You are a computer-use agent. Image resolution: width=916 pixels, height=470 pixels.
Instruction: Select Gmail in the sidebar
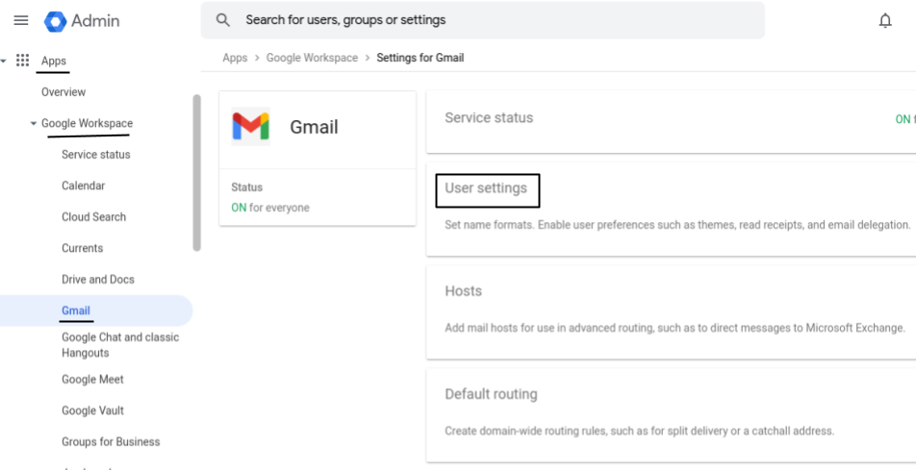click(75, 310)
